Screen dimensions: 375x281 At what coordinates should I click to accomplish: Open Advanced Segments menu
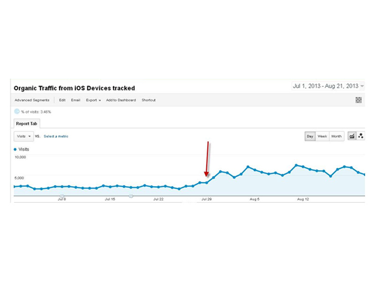pyautogui.click(x=32, y=100)
